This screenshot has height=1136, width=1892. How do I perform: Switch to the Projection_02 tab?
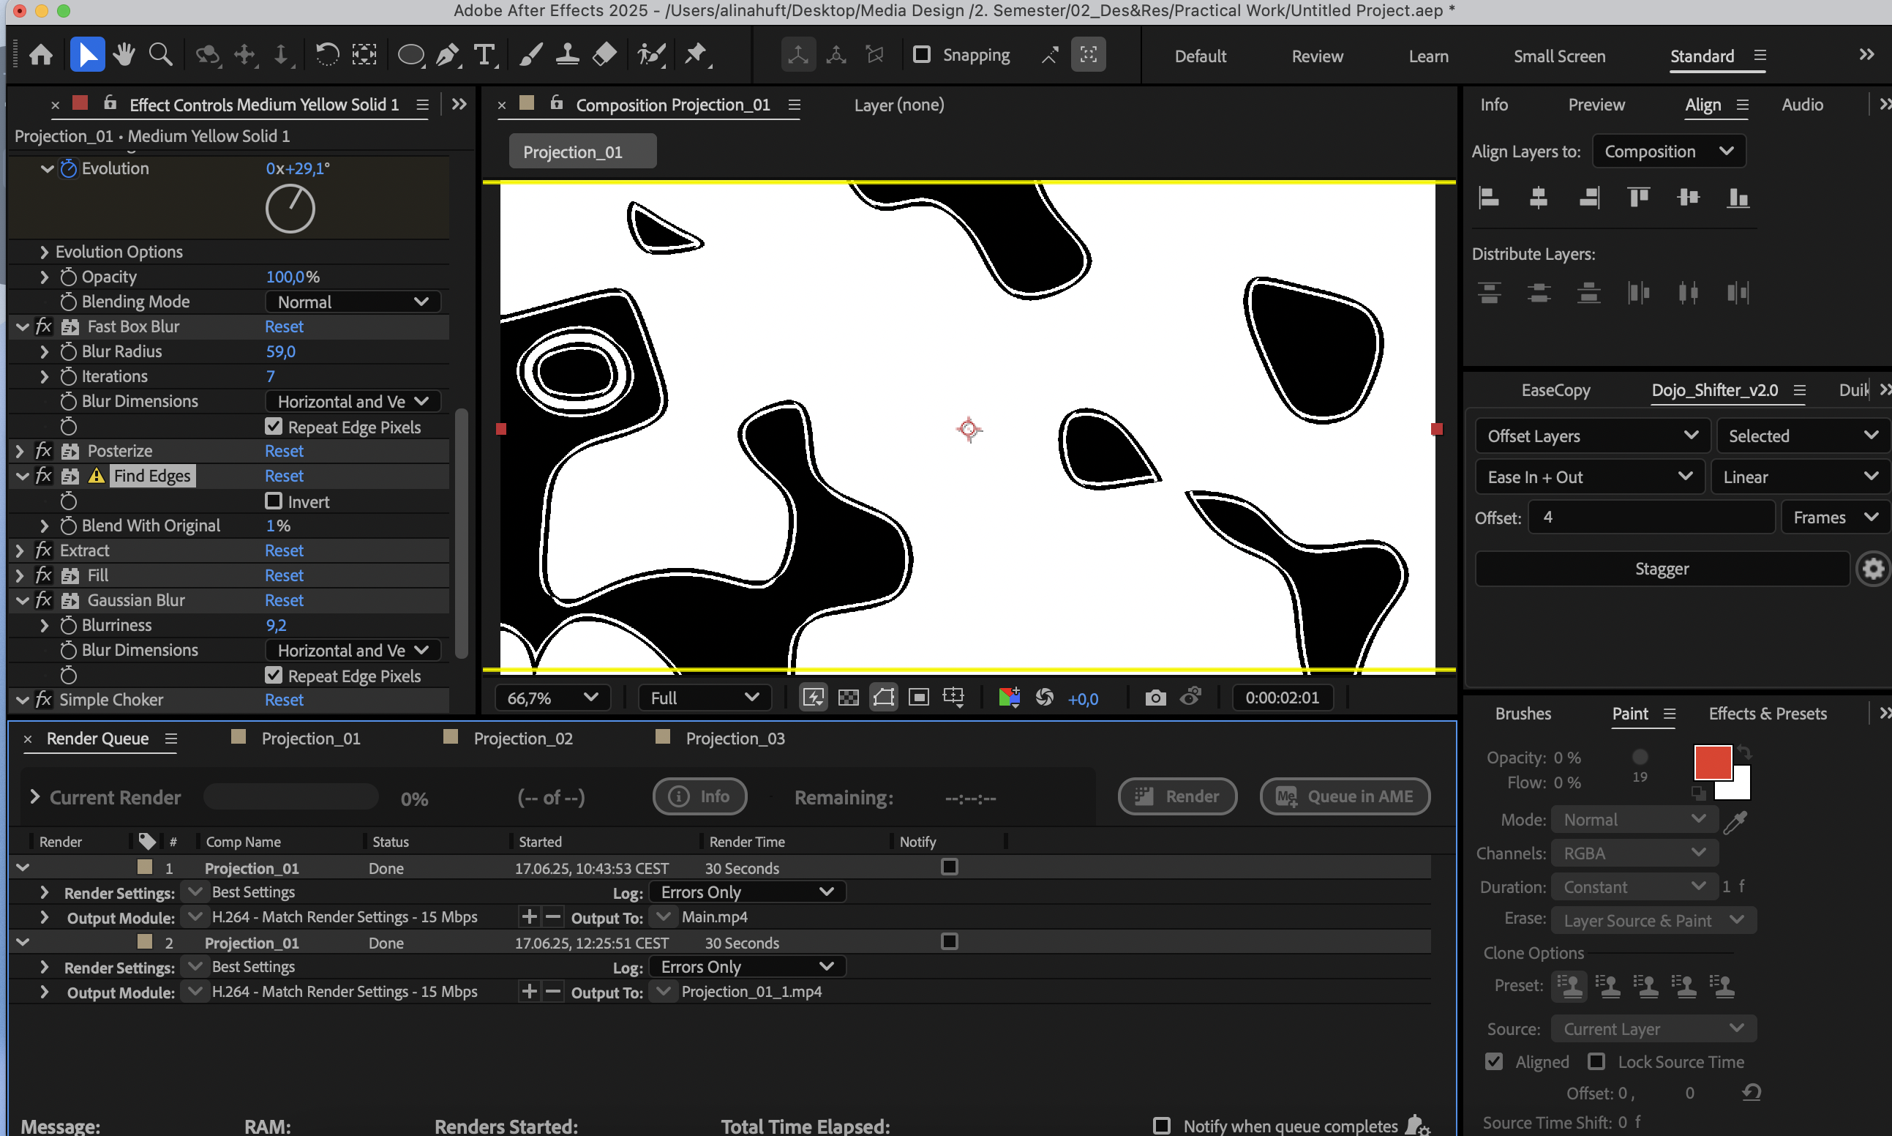click(522, 738)
